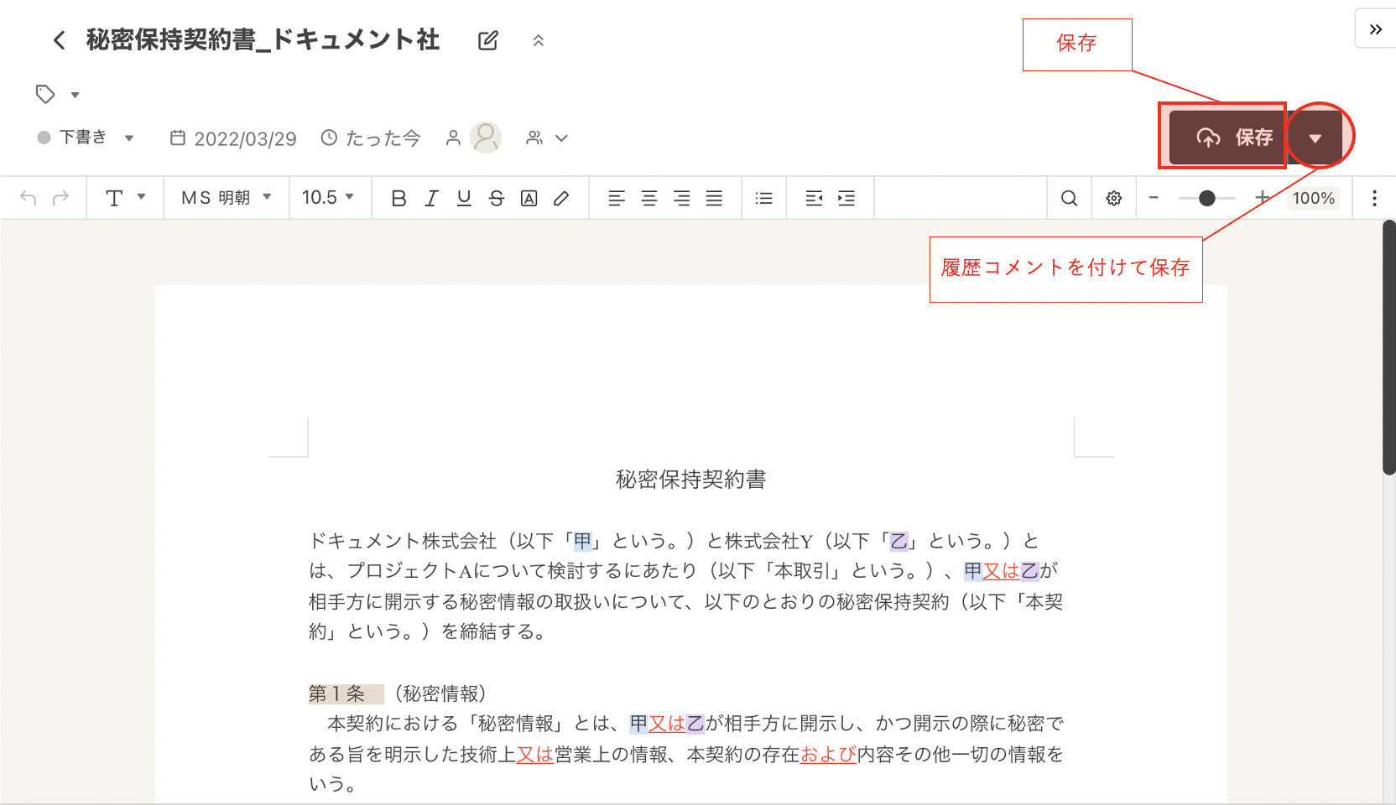Click the zoom slider handle
The width and height of the screenshot is (1396, 805).
point(1206,199)
